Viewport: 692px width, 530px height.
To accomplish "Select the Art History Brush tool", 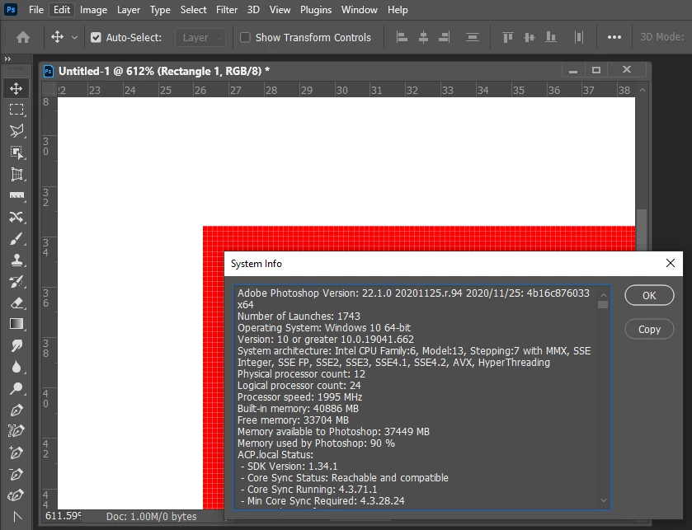I will 16,281.
